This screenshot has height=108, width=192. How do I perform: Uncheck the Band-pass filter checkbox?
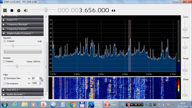click(5, 78)
